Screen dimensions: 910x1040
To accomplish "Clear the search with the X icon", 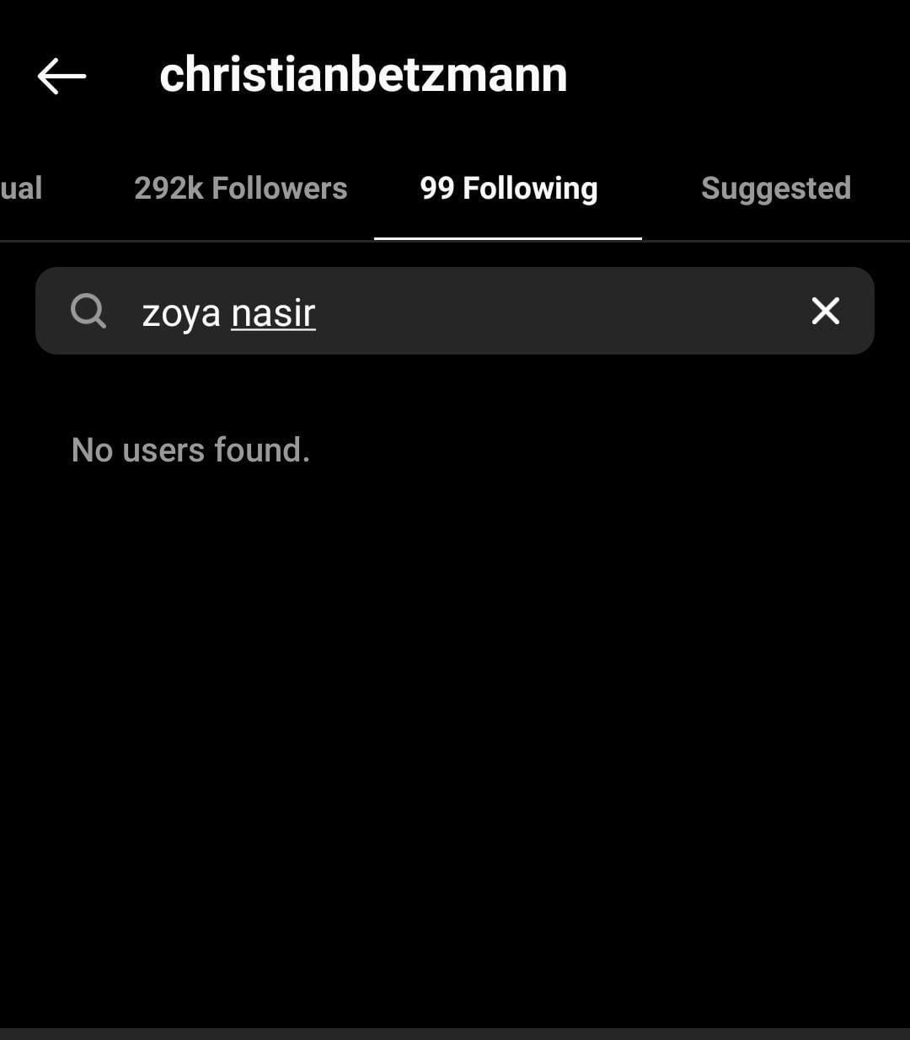I will pos(825,311).
